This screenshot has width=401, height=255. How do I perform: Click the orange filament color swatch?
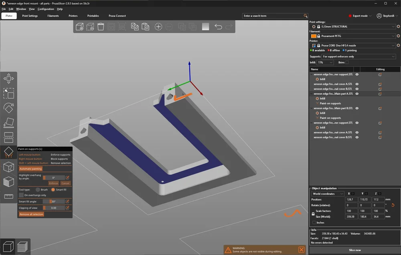coord(314,36)
